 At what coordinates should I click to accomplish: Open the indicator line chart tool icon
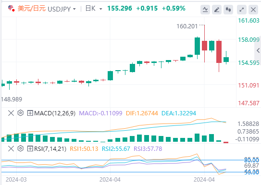point(205,10)
